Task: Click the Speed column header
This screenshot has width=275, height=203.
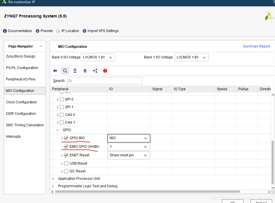Action: pyautogui.click(x=225, y=89)
